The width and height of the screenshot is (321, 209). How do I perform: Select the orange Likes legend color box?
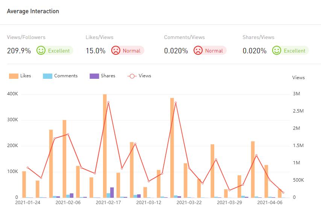[x=14, y=76]
